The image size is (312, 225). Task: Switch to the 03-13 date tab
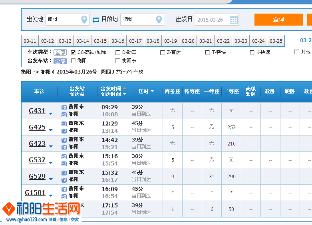pos(65,41)
